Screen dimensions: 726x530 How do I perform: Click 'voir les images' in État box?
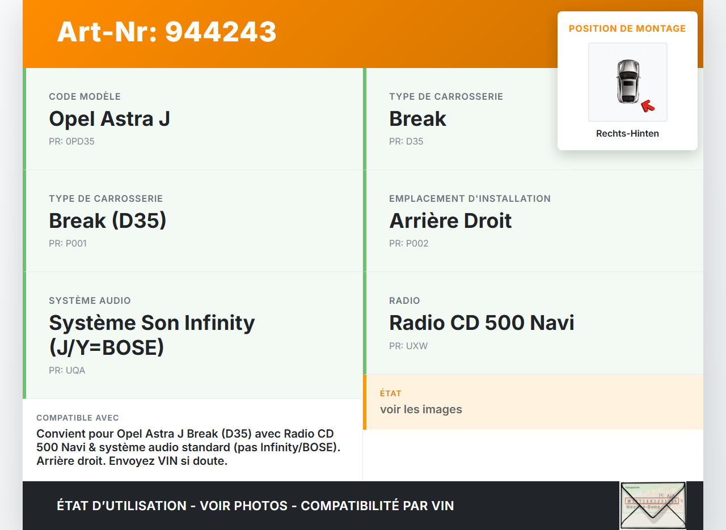(421, 409)
